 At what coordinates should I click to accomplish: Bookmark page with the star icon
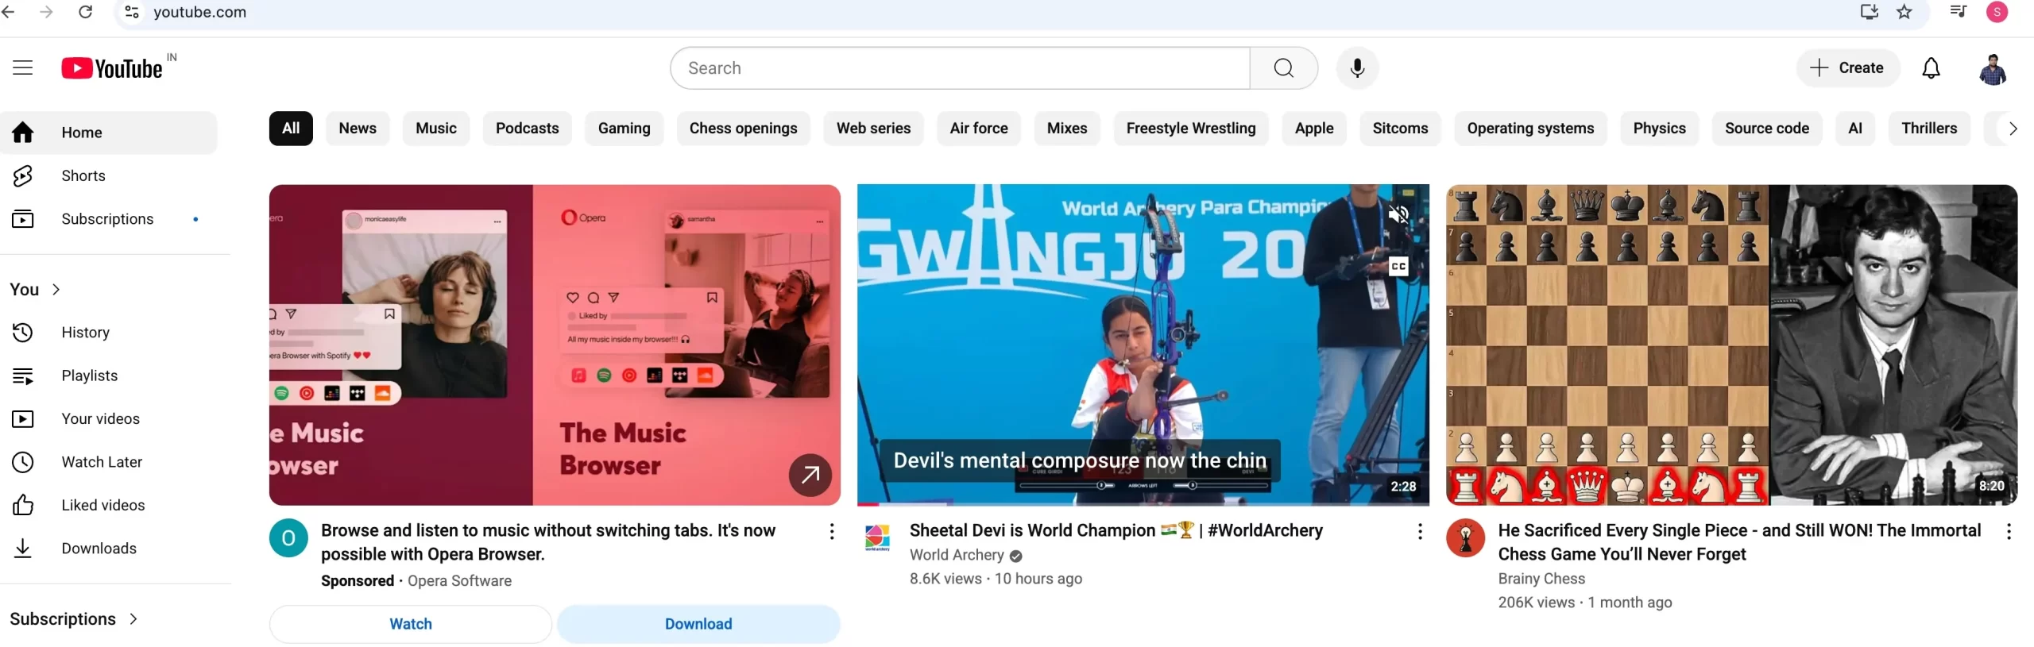pos(1904,12)
